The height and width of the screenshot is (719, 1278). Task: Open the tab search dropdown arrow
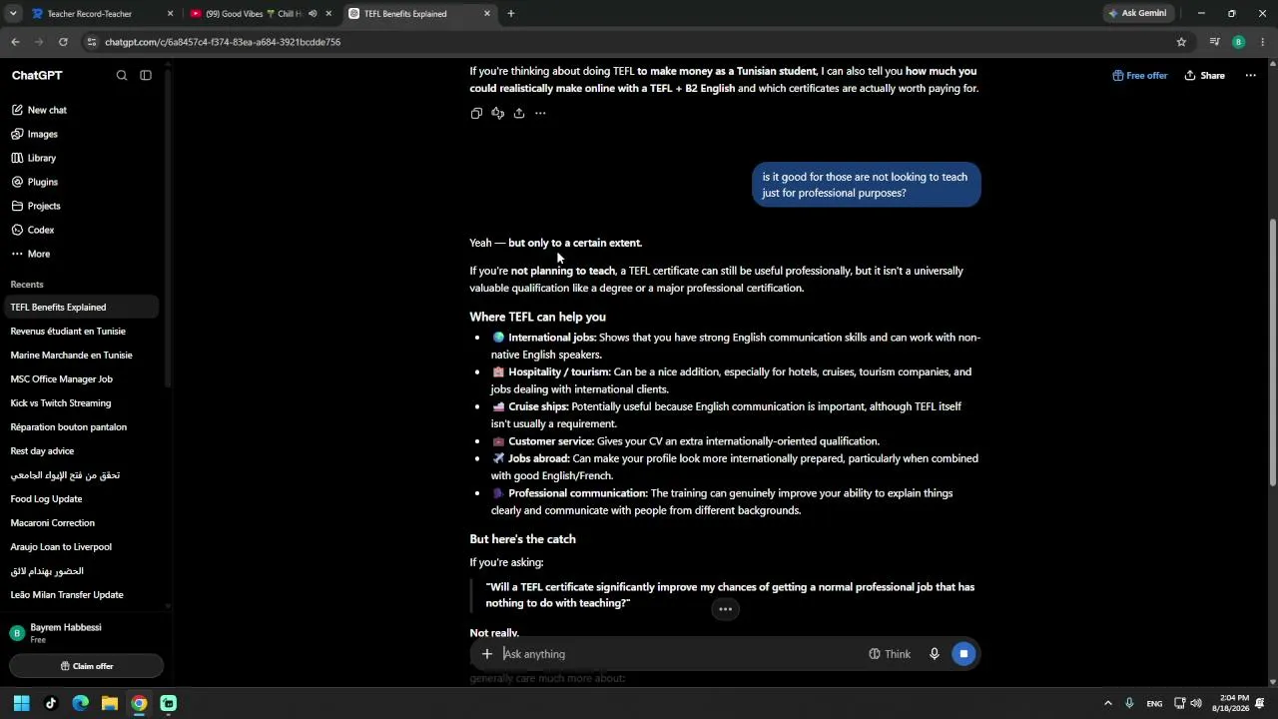click(x=13, y=14)
